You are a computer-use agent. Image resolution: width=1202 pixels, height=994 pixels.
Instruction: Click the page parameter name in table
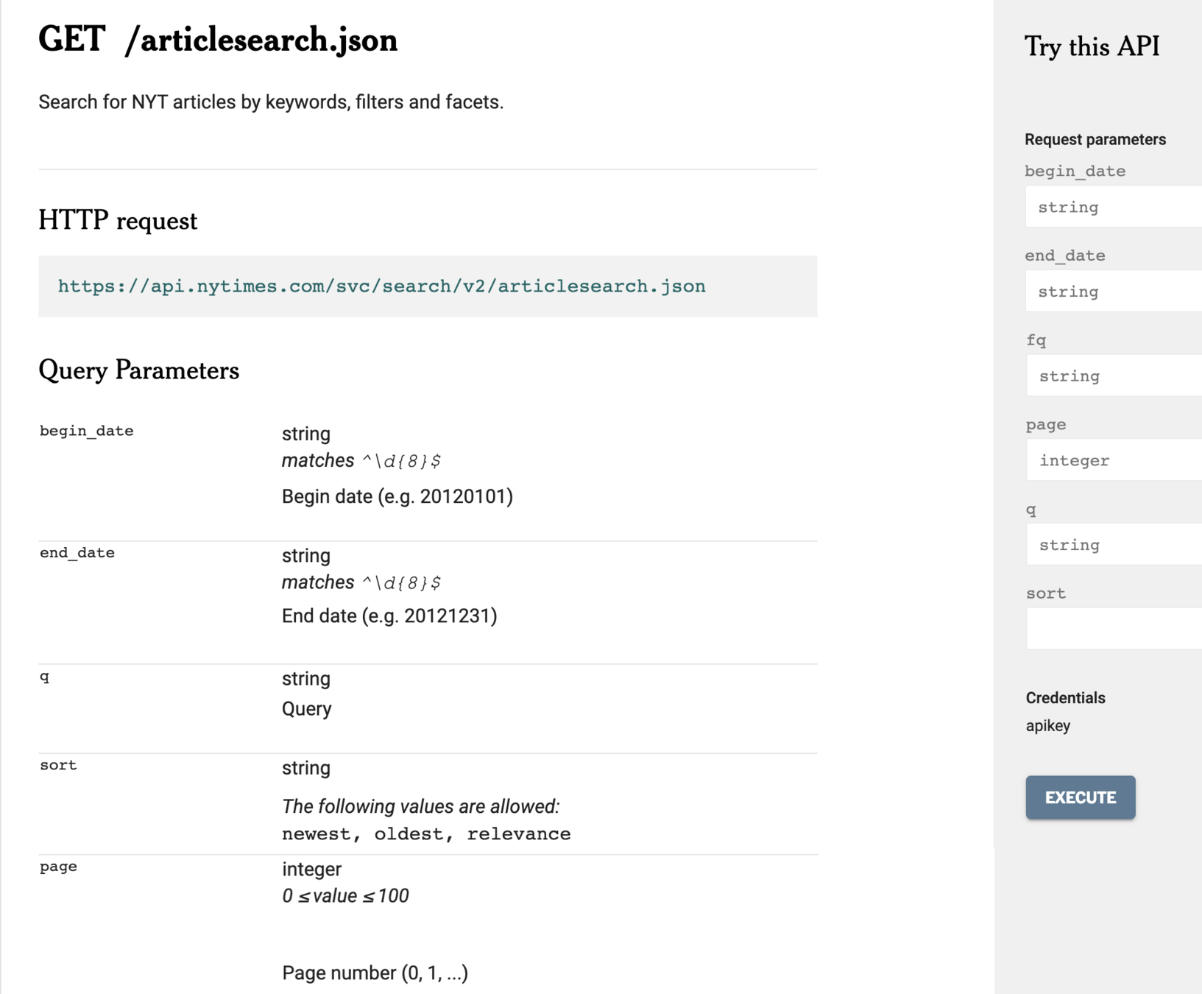tap(58, 867)
